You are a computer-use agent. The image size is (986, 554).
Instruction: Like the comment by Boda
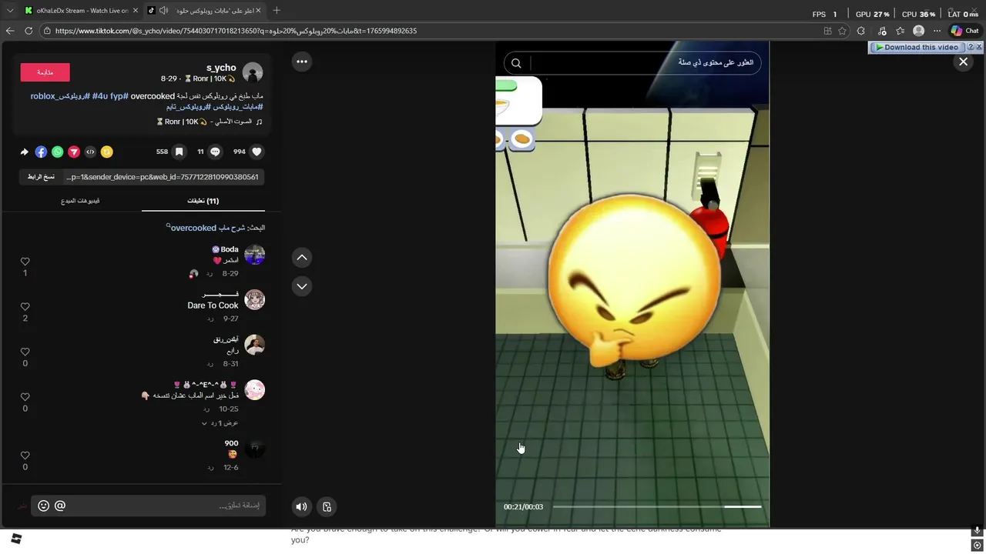coord(25,262)
